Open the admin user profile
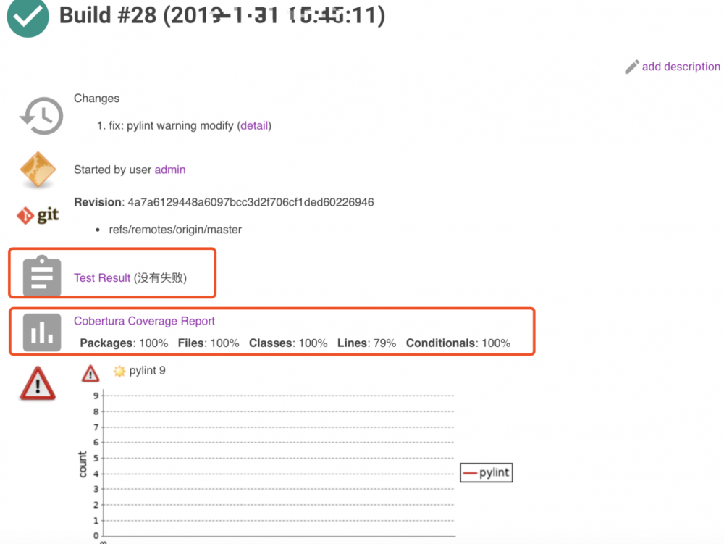724x544 pixels. (170, 169)
